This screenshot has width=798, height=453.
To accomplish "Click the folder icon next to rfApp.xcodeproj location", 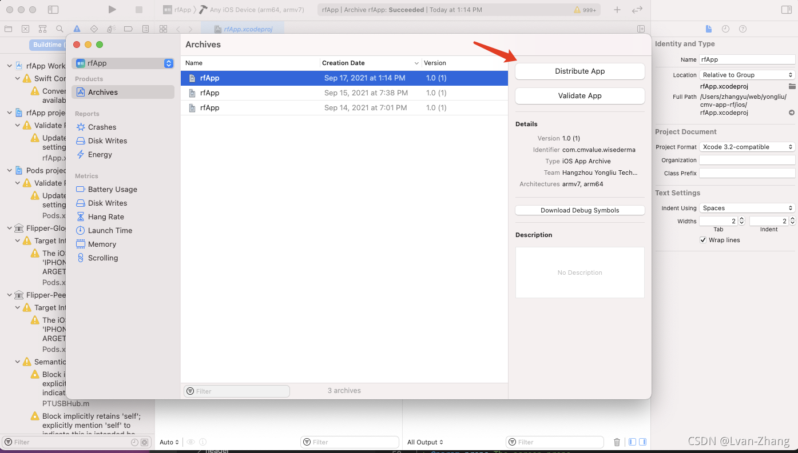I will coord(792,86).
